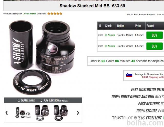Go to previous thumbnail with left arrow
The height and width of the screenshot is (127, 164).
(7, 113)
